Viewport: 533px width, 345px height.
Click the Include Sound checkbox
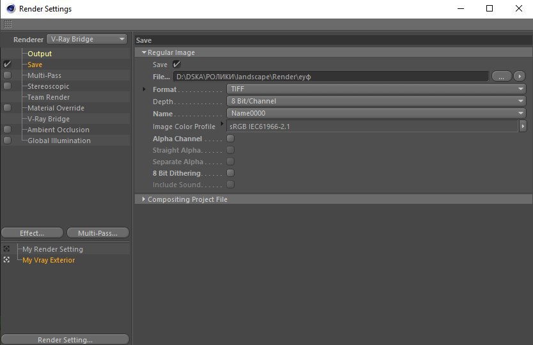point(230,184)
